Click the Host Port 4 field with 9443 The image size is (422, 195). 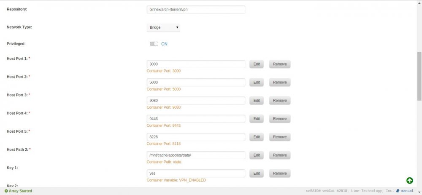tap(196, 119)
